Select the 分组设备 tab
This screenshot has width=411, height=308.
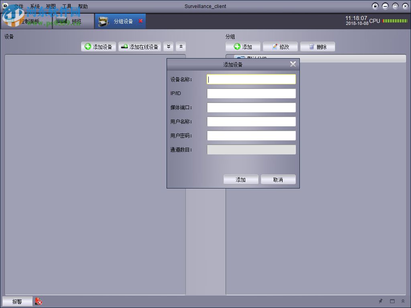click(120, 21)
